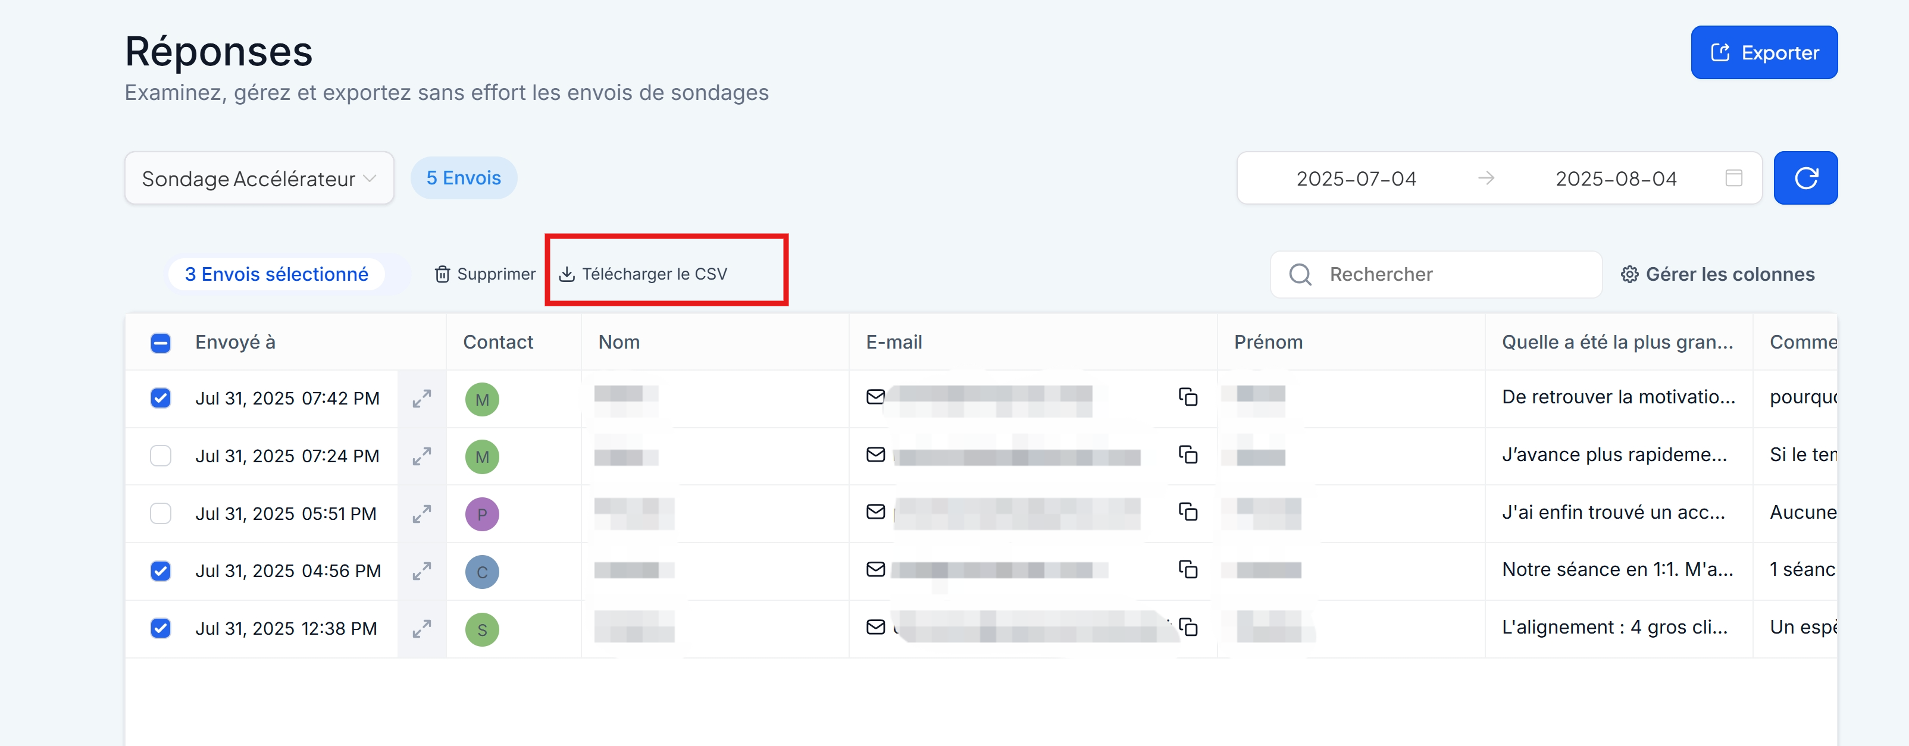This screenshot has height=746, width=1909.
Task: Copy email in the 04:56 PM row
Action: [x=1187, y=570]
